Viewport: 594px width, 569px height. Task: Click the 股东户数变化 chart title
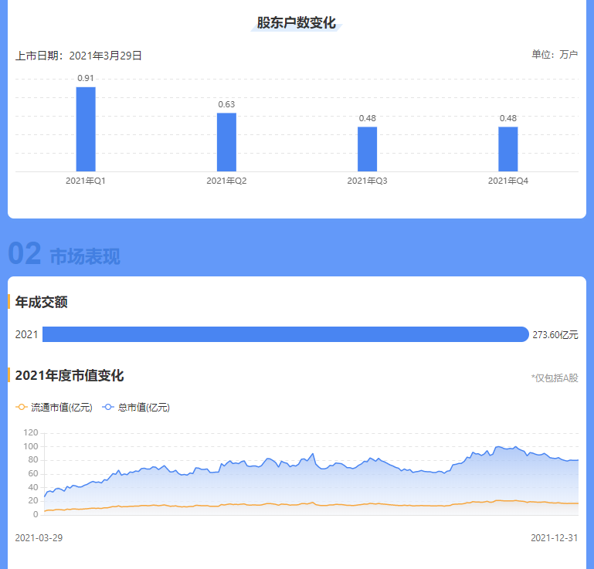pyautogui.click(x=297, y=23)
